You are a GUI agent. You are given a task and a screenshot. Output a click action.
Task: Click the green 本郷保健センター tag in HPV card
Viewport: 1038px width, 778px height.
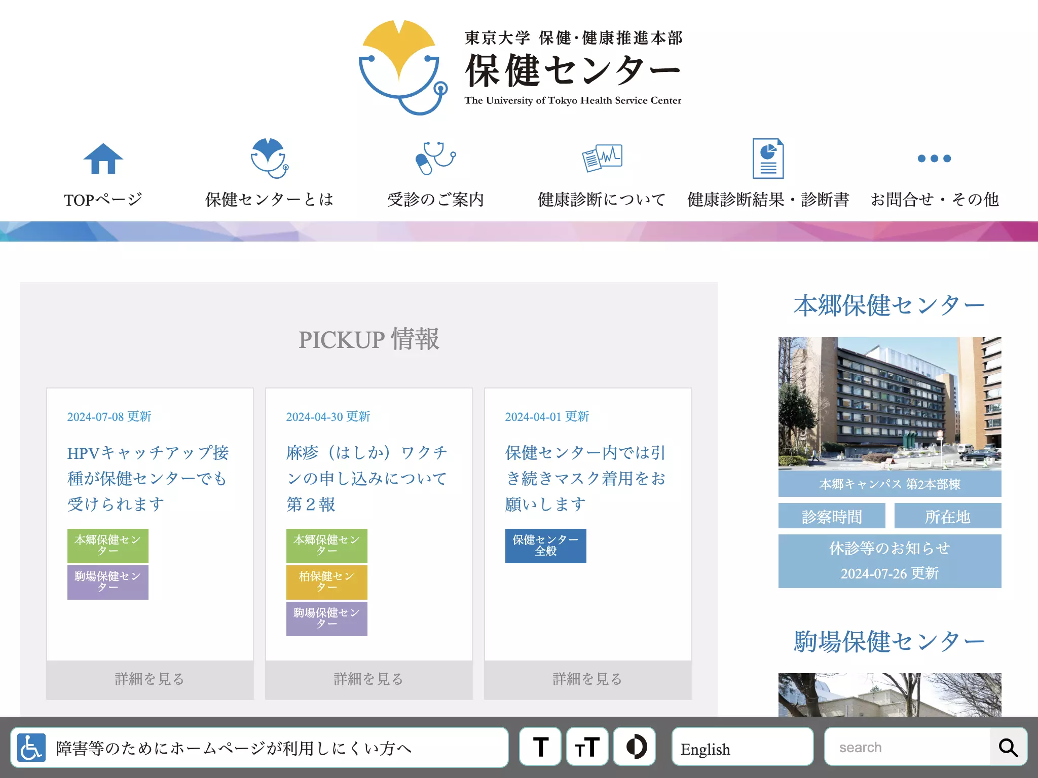coord(108,546)
